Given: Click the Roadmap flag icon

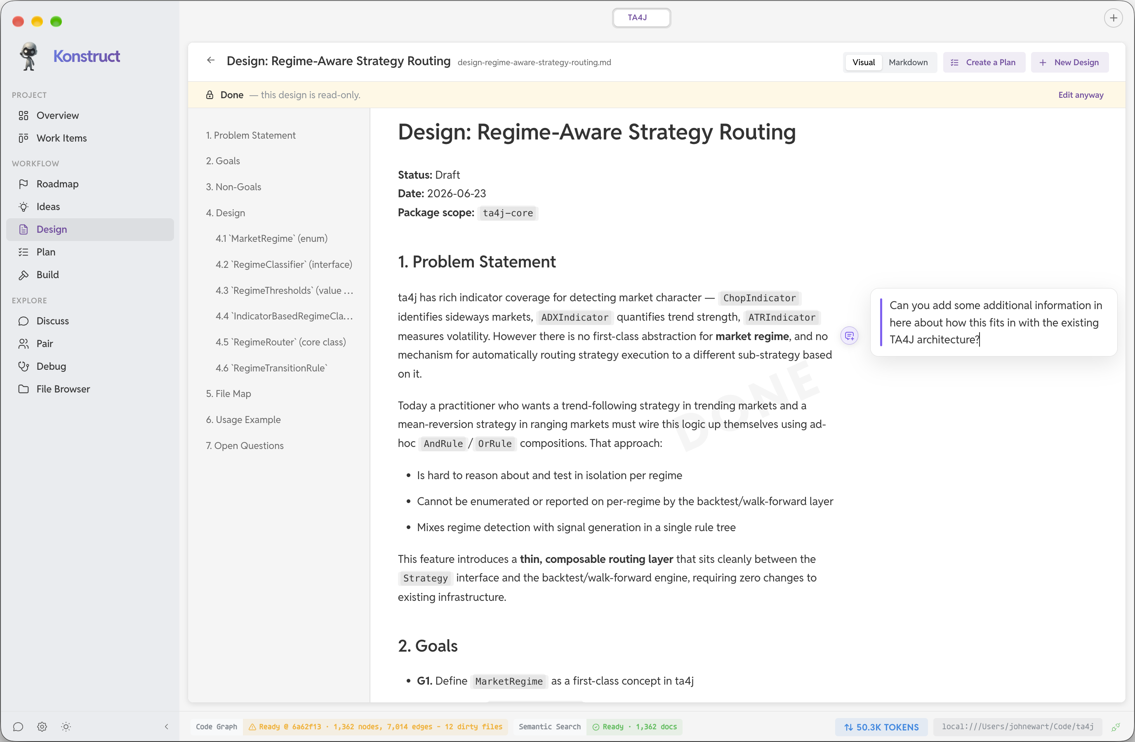Looking at the screenshot, I should [x=24, y=184].
